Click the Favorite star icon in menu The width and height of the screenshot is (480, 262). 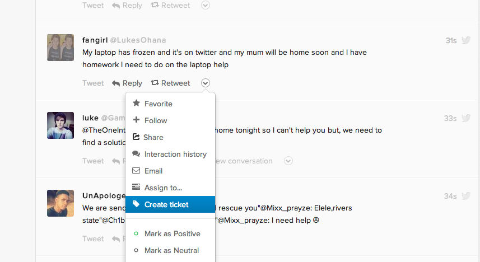point(136,104)
